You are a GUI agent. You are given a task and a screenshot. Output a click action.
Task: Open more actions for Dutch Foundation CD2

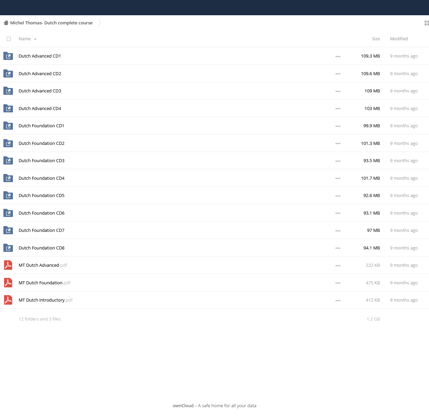point(338,144)
